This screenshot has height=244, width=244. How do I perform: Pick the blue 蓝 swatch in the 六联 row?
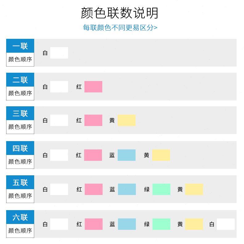pos(127,224)
